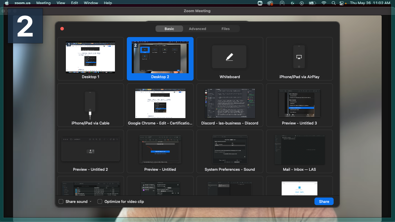Select the Whiteboard pencil icon
This screenshot has width=395, height=222.
229,57
